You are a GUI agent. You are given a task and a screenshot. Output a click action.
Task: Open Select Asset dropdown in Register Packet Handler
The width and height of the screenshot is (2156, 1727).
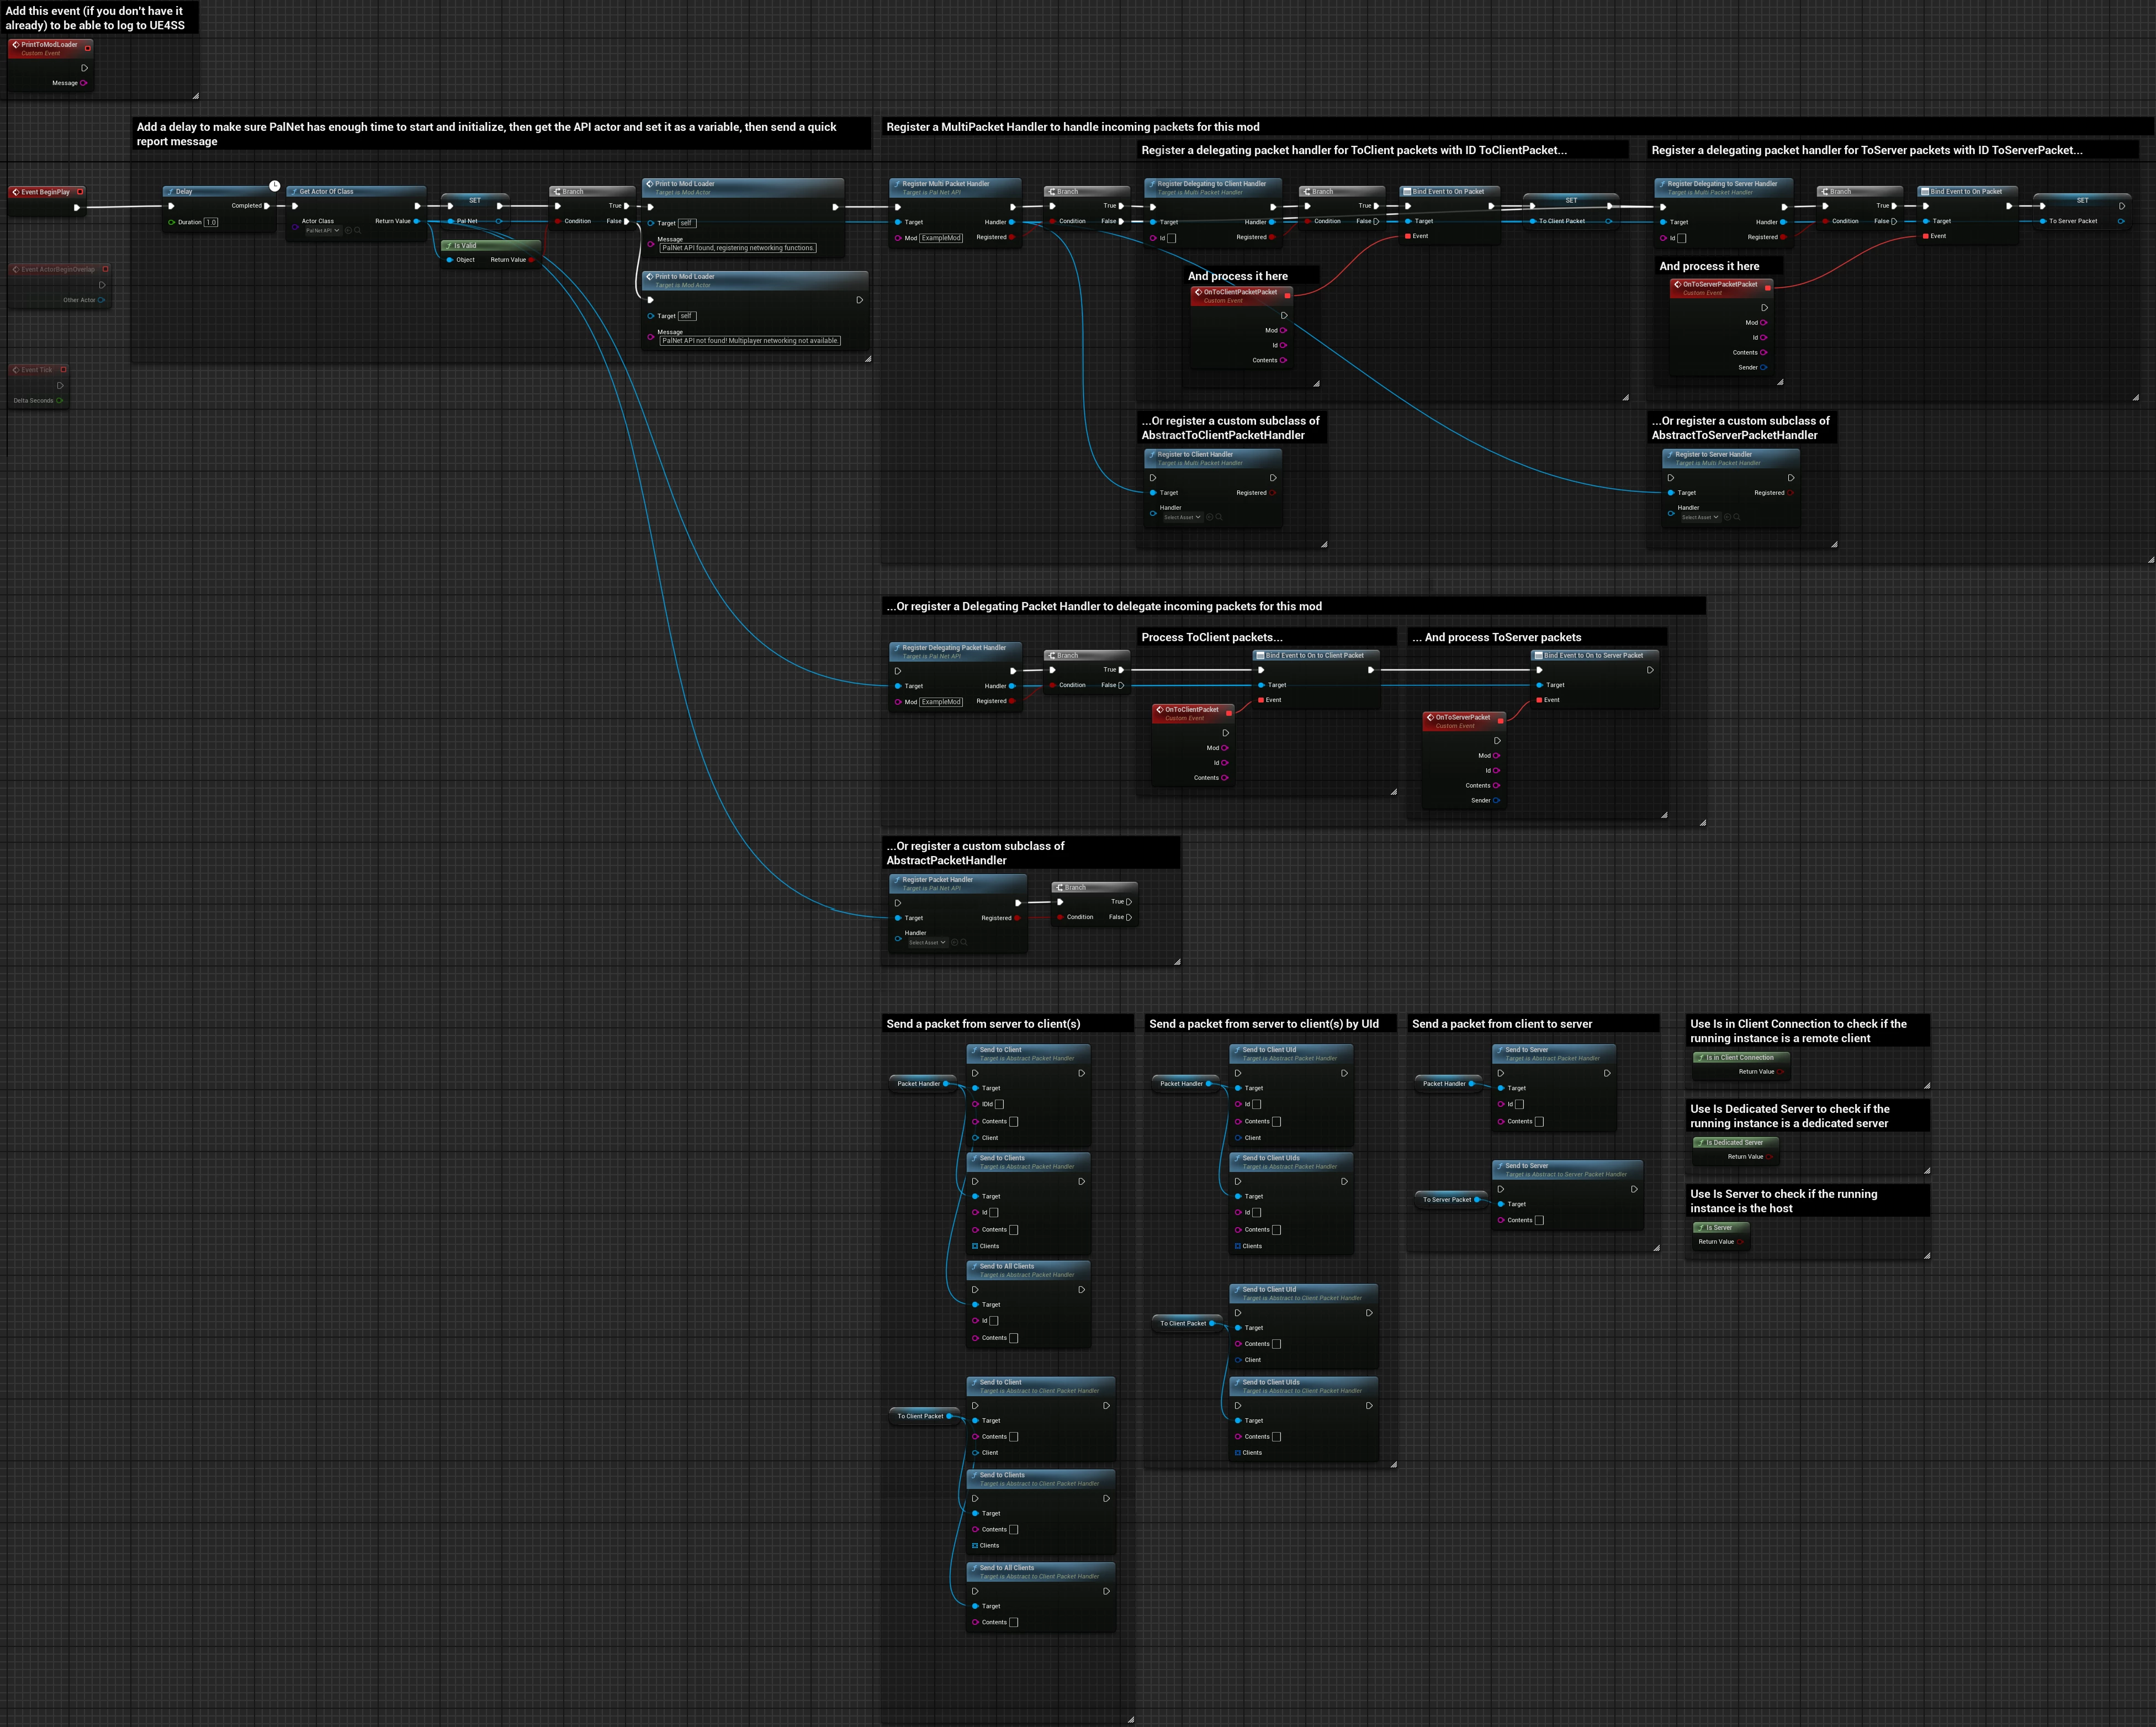click(927, 943)
